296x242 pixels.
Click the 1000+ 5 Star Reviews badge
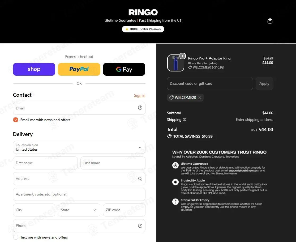[x=143, y=29]
